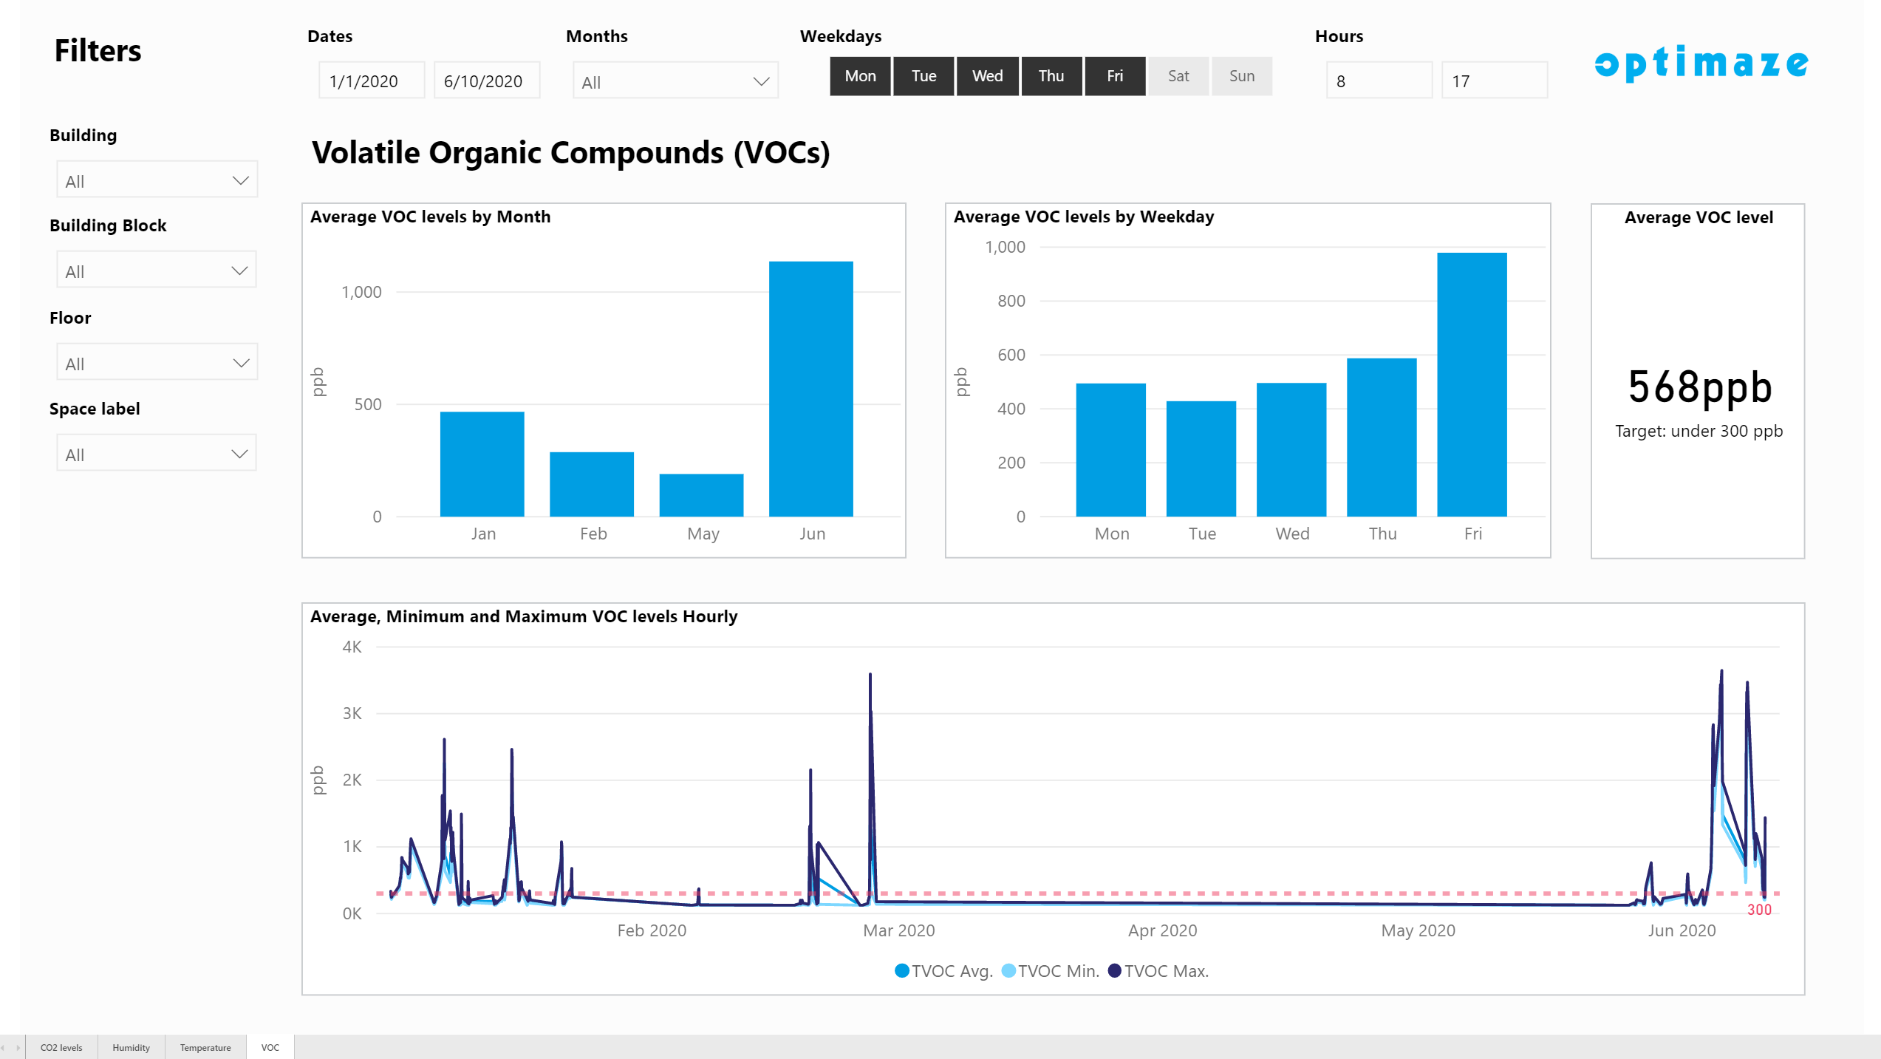Click the TVOC Avg. legend marker

click(x=901, y=971)
